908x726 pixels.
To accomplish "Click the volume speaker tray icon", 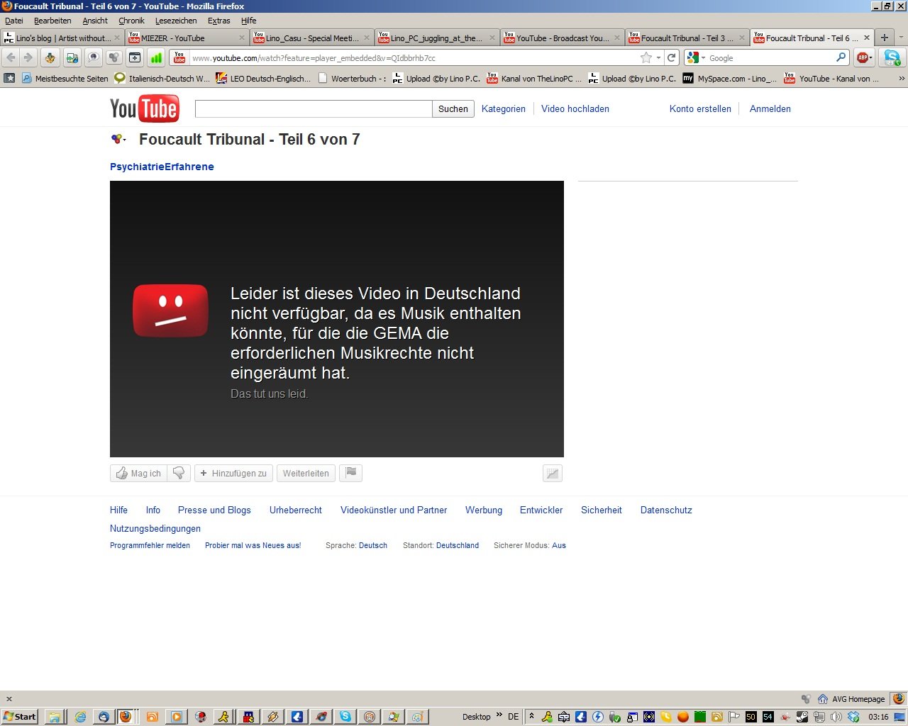I will point(836,717).
